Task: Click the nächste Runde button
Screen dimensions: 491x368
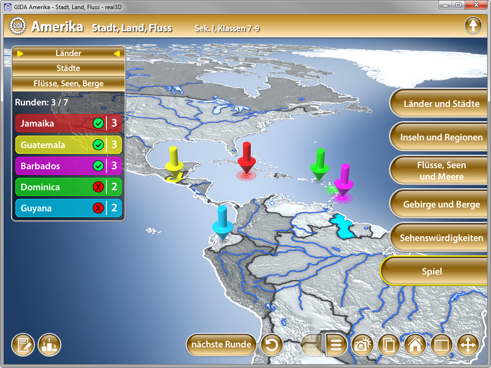Action: pos(221,345)
